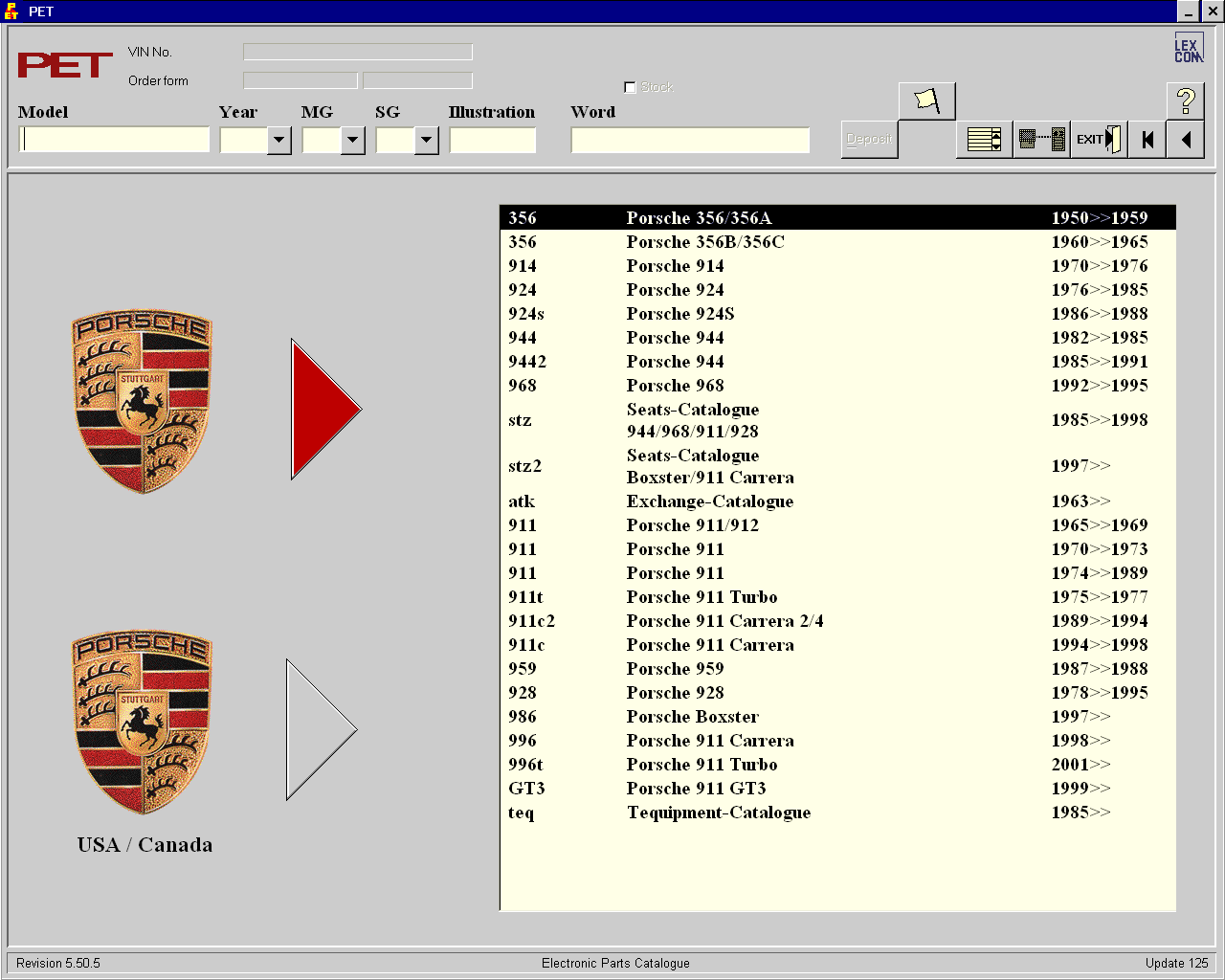The height and width of the screenshot is (980, 1225).
Task: Close the PET window
Action: coord(1212,11)
